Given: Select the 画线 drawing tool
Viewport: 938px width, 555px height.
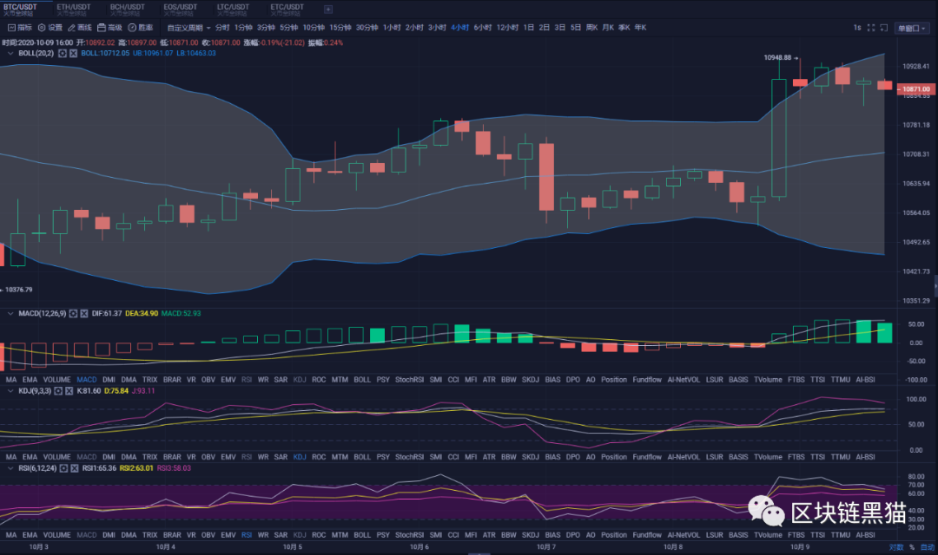Looking at the screenshot, I should (80, 28).
